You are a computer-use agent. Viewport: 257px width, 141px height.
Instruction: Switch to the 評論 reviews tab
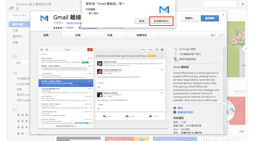78,35
